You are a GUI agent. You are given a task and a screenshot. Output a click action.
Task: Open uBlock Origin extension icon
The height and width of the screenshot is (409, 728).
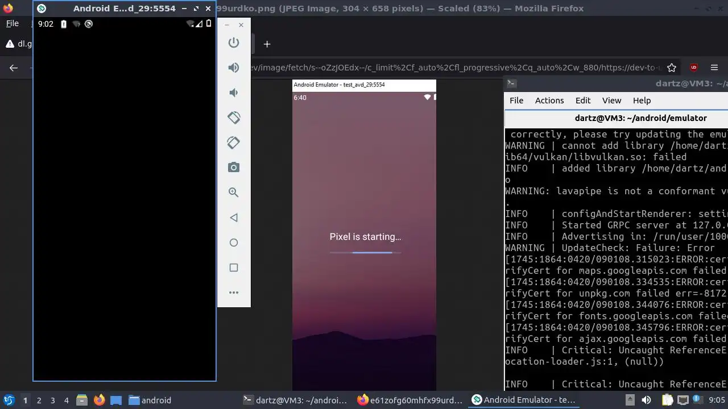(693, 68)
